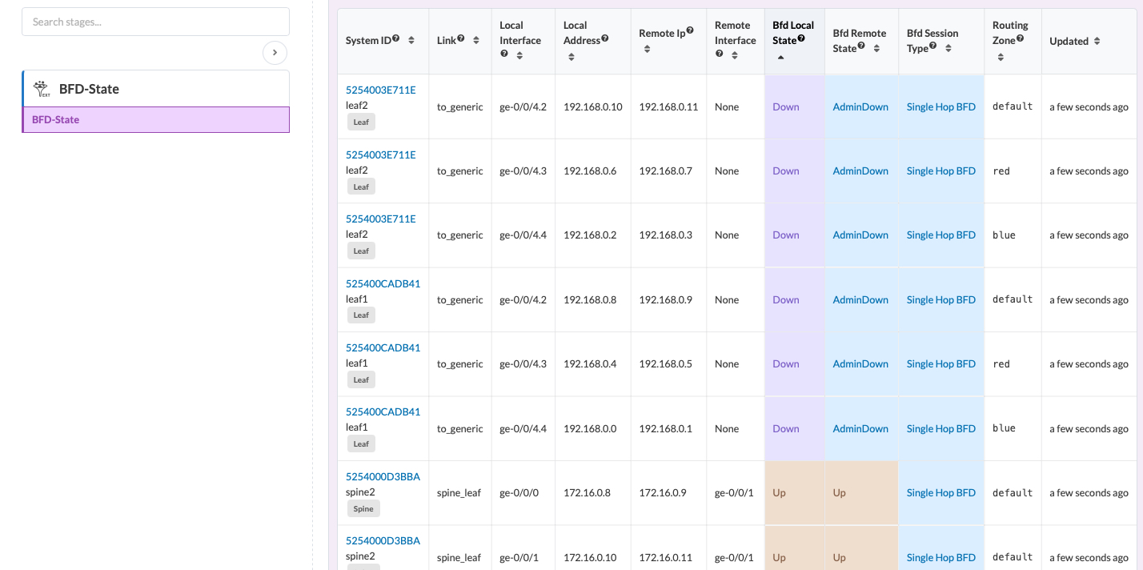Open first leaf1 system link 525400CADB41
Screen dimensions: 1143x570
tap(383, 283)
